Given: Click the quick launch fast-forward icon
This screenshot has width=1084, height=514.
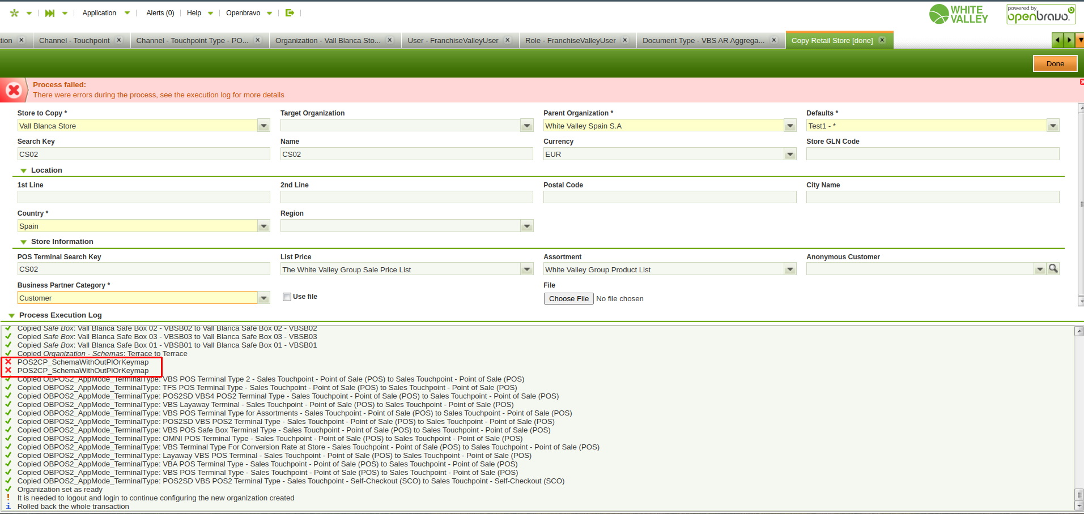Looking at the screenshot, I should [50, 13].
